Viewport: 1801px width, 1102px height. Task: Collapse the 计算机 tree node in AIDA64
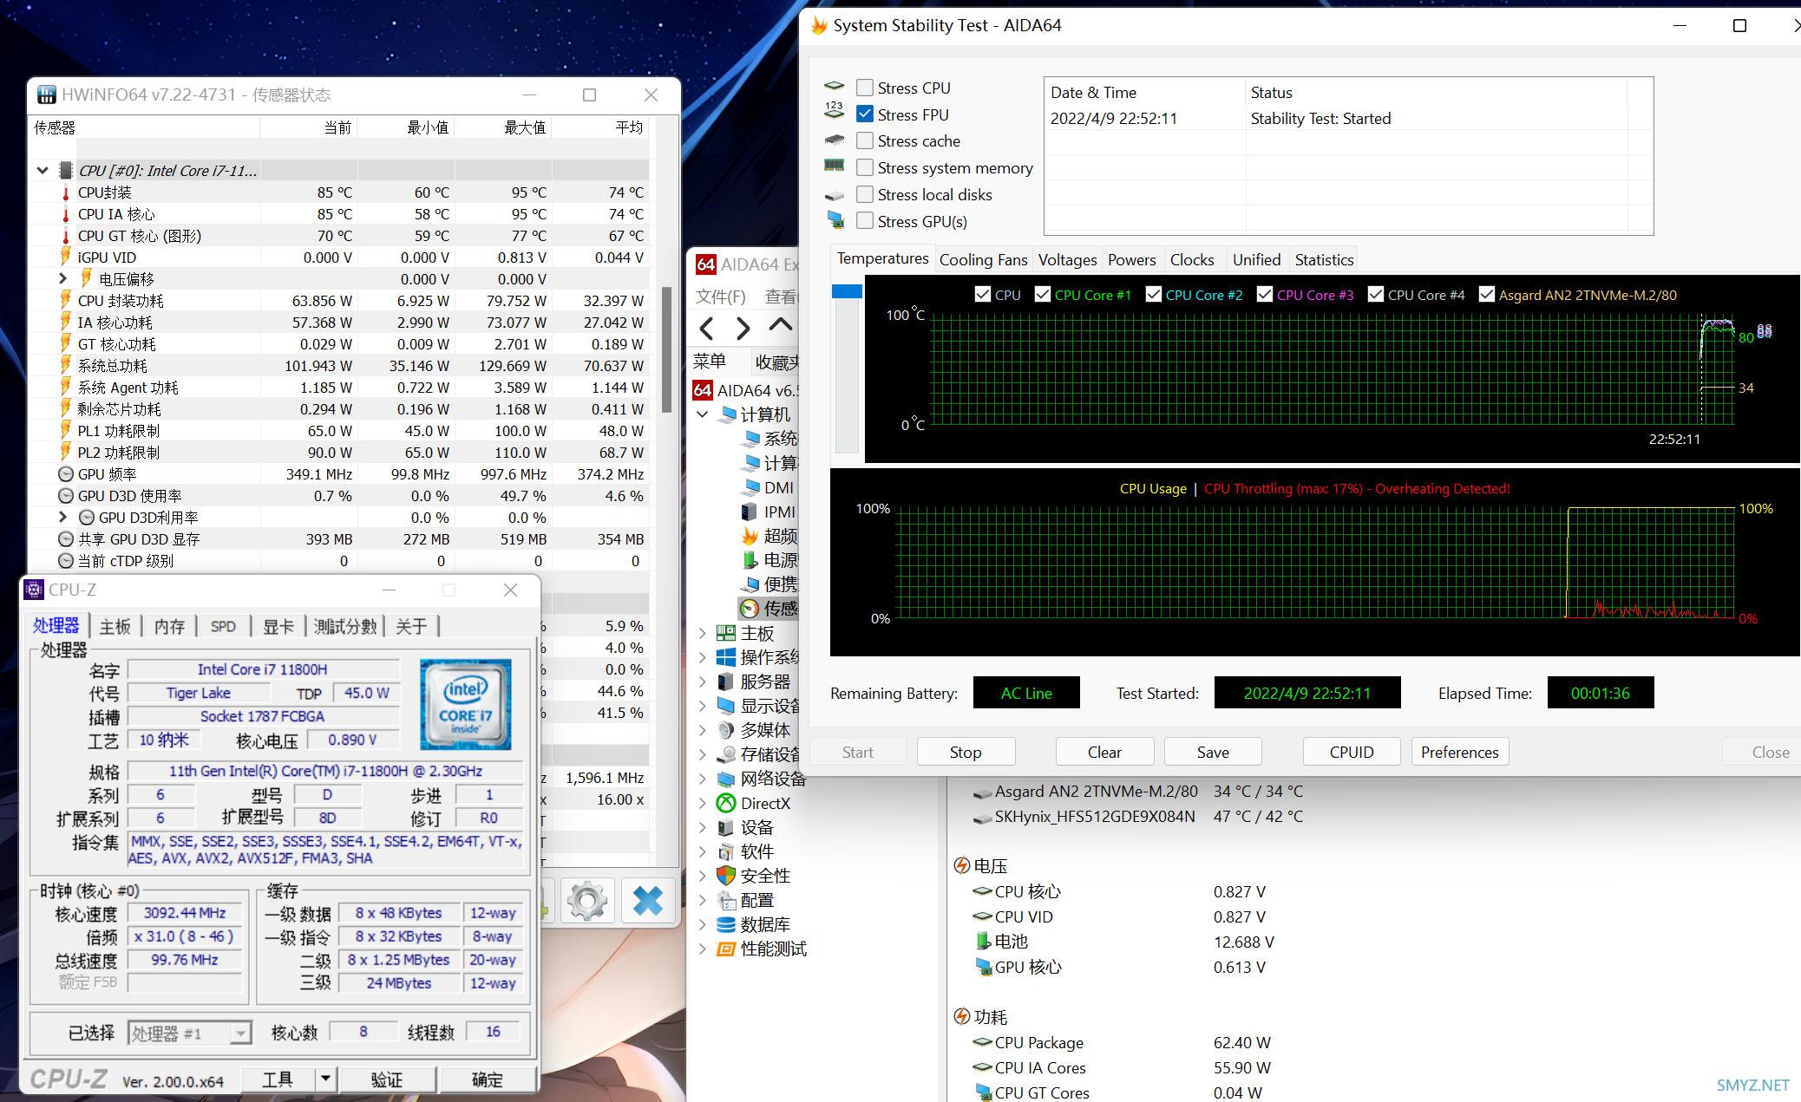click(x=703, y=414)
